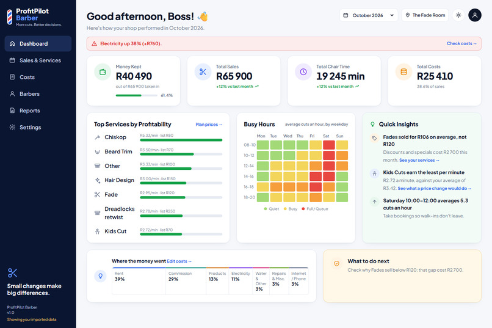Click Showing your imported data text
Screen dimensions: 492x328
(32, 319)
